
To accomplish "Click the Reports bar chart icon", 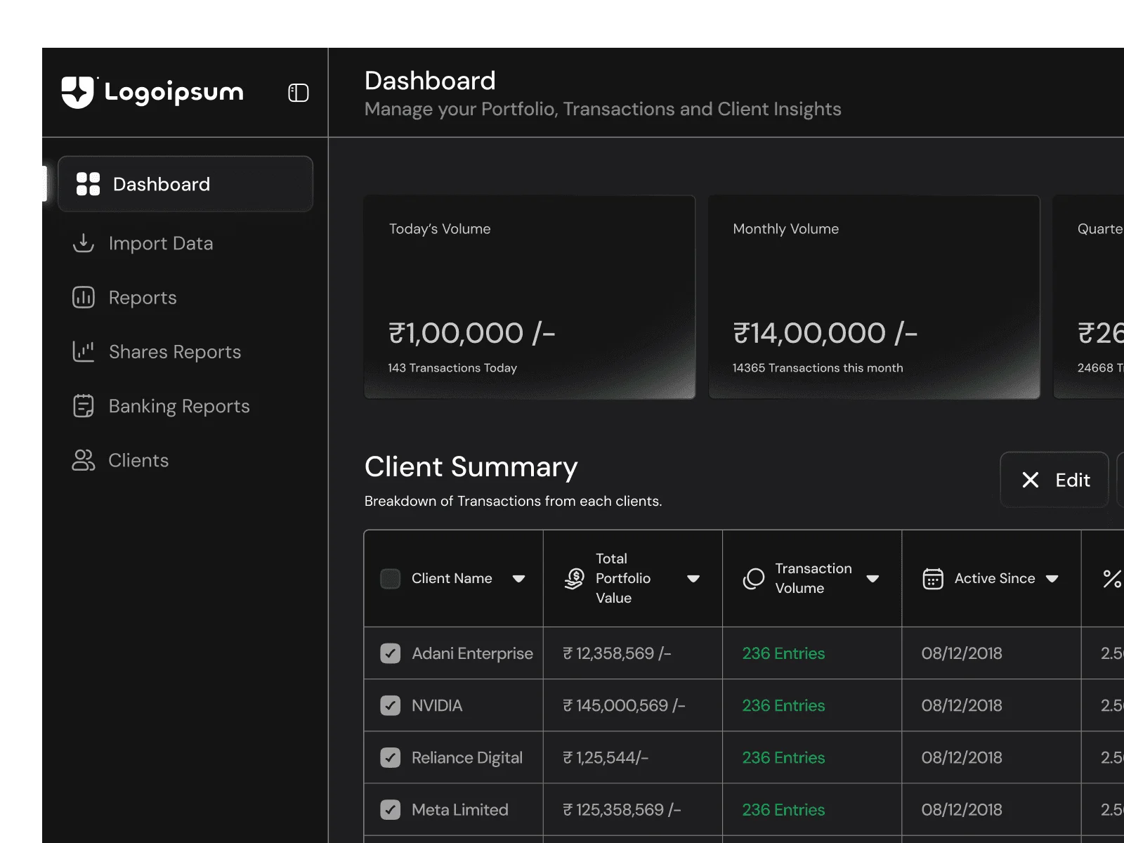I will click(x=84, y=297).
